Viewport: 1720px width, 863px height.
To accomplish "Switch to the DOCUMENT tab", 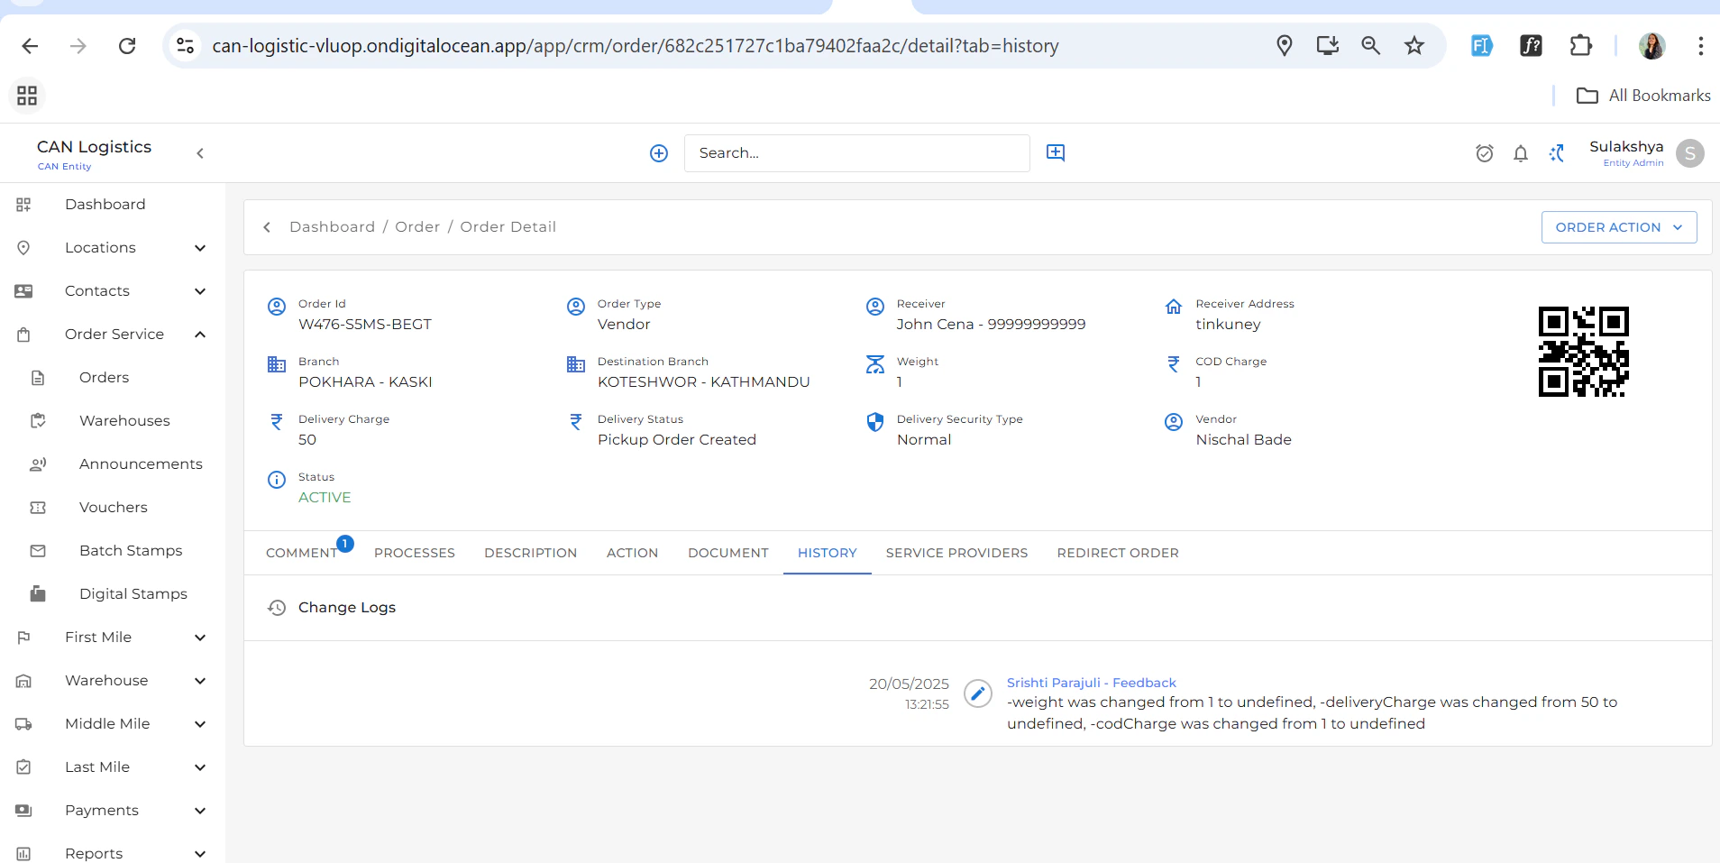I will [728, 553].
